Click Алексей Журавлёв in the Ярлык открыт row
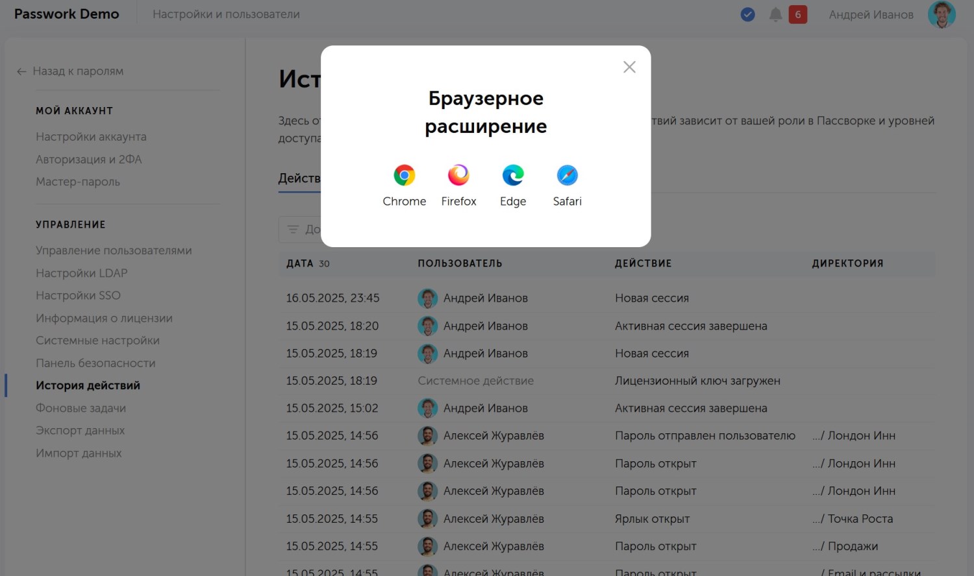Screen dimensions: 974x576 point(493,519)
